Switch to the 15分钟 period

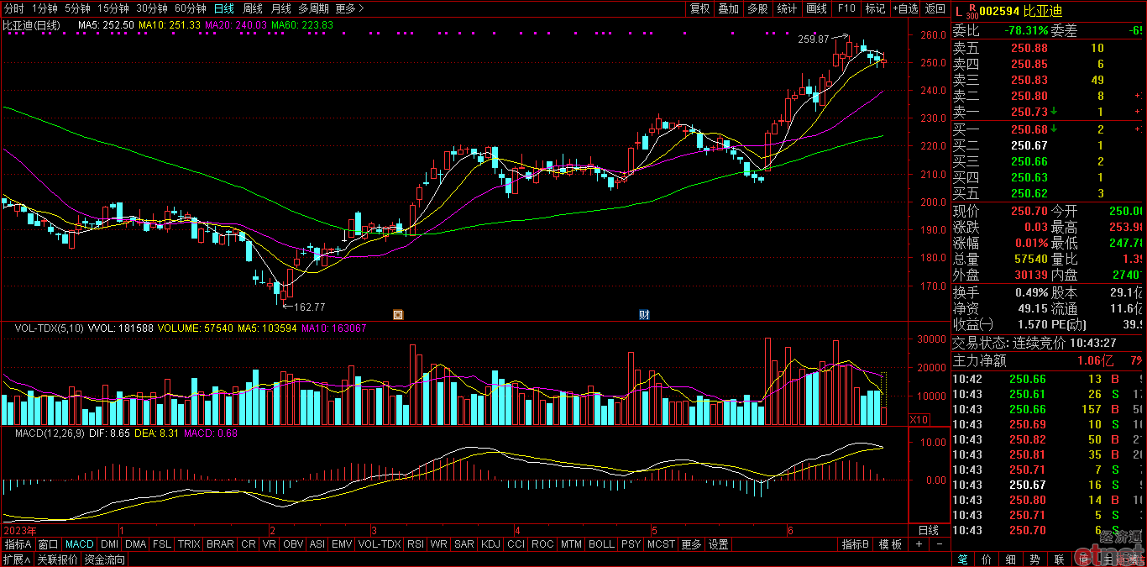113,8
